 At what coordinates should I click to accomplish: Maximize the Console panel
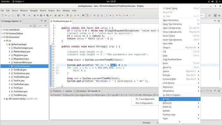tap(219, 91)
